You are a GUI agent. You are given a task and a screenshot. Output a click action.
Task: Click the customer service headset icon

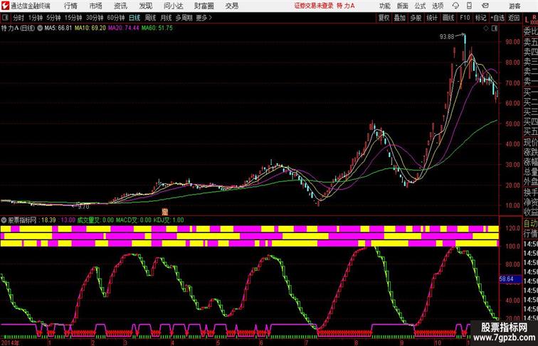click(455, 6)
